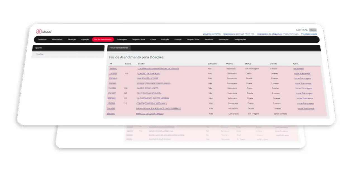
Task: Switch to the Fila de Atendimento tab
Action: click(x=118, y=48)
